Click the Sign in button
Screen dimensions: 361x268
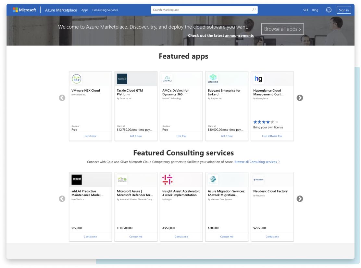point(344,10)
